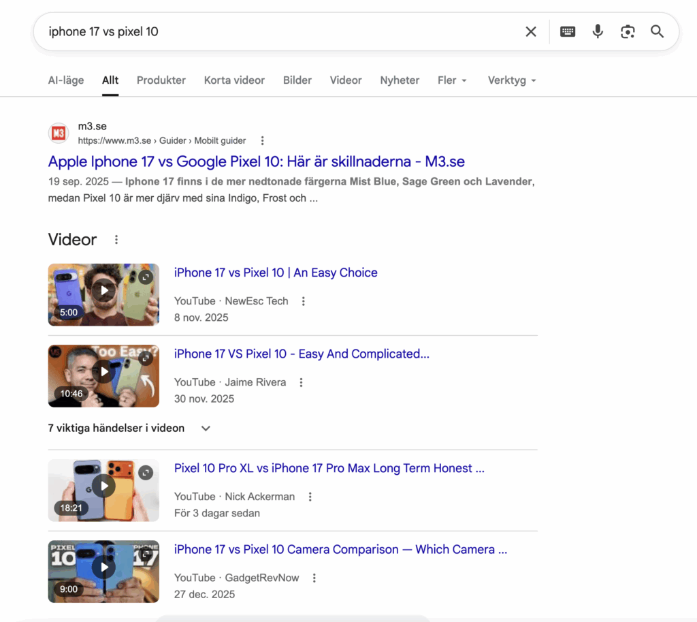Image resolution: width=697 pixels, height=622 pixels.
Task: Select the Allt tab
Action: [110, 80]
